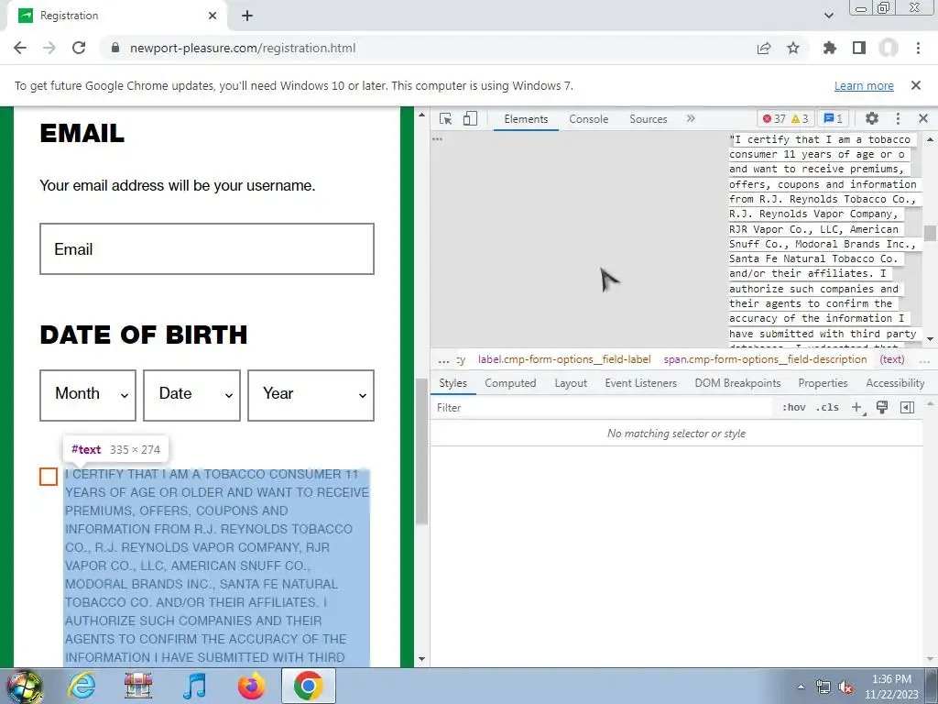938x704 pixels.
Task: Toggle the Chrome side panel icon
Action: point(859,48)
